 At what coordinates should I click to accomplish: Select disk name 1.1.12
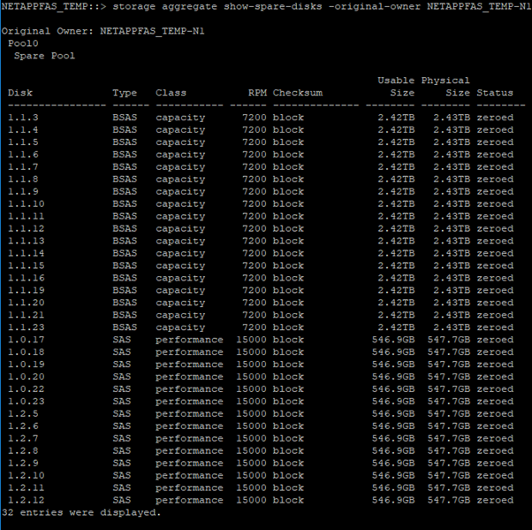pos(27,228)
